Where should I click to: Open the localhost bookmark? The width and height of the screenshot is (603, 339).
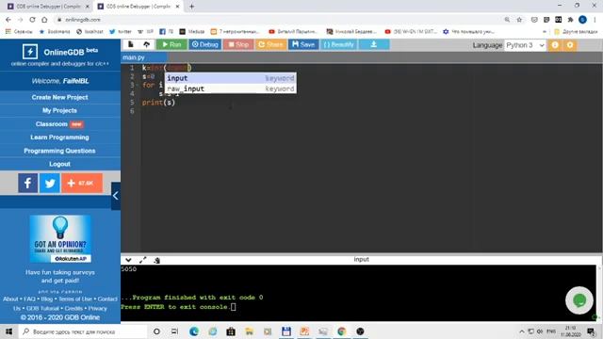90,31
